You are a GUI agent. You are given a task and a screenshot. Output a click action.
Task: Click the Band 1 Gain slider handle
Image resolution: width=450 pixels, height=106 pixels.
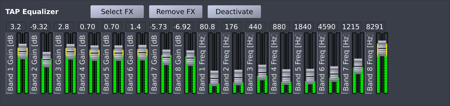tap(23, 51)
